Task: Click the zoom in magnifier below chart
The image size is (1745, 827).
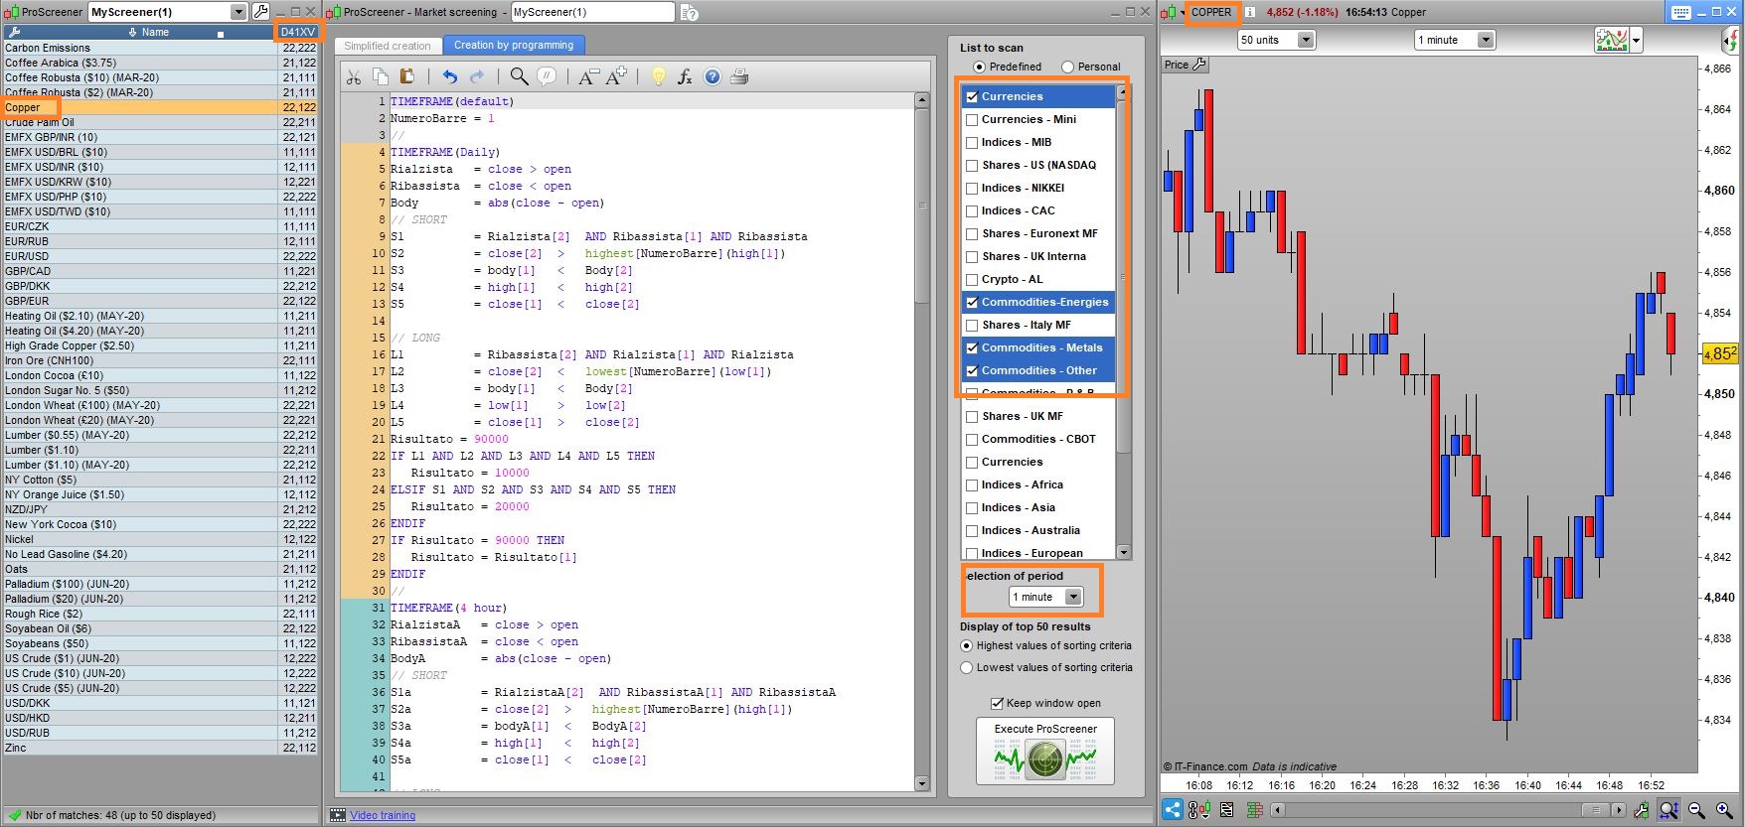Action: click(x=1724, y=810)
